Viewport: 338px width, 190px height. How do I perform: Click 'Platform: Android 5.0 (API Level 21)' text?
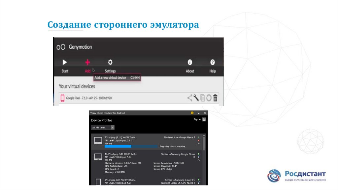(123, 163)
